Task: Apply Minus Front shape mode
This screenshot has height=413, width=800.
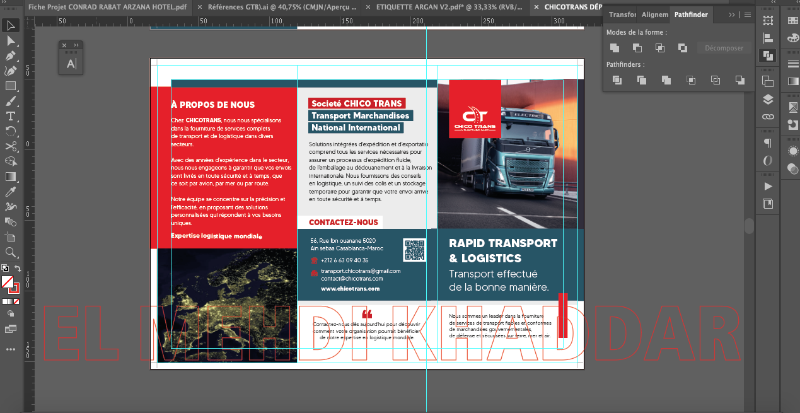Action: point(637,48)
